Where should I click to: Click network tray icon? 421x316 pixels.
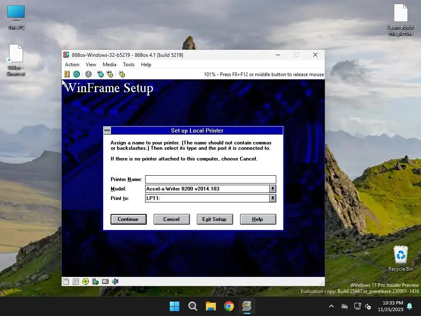pos(357,306)
